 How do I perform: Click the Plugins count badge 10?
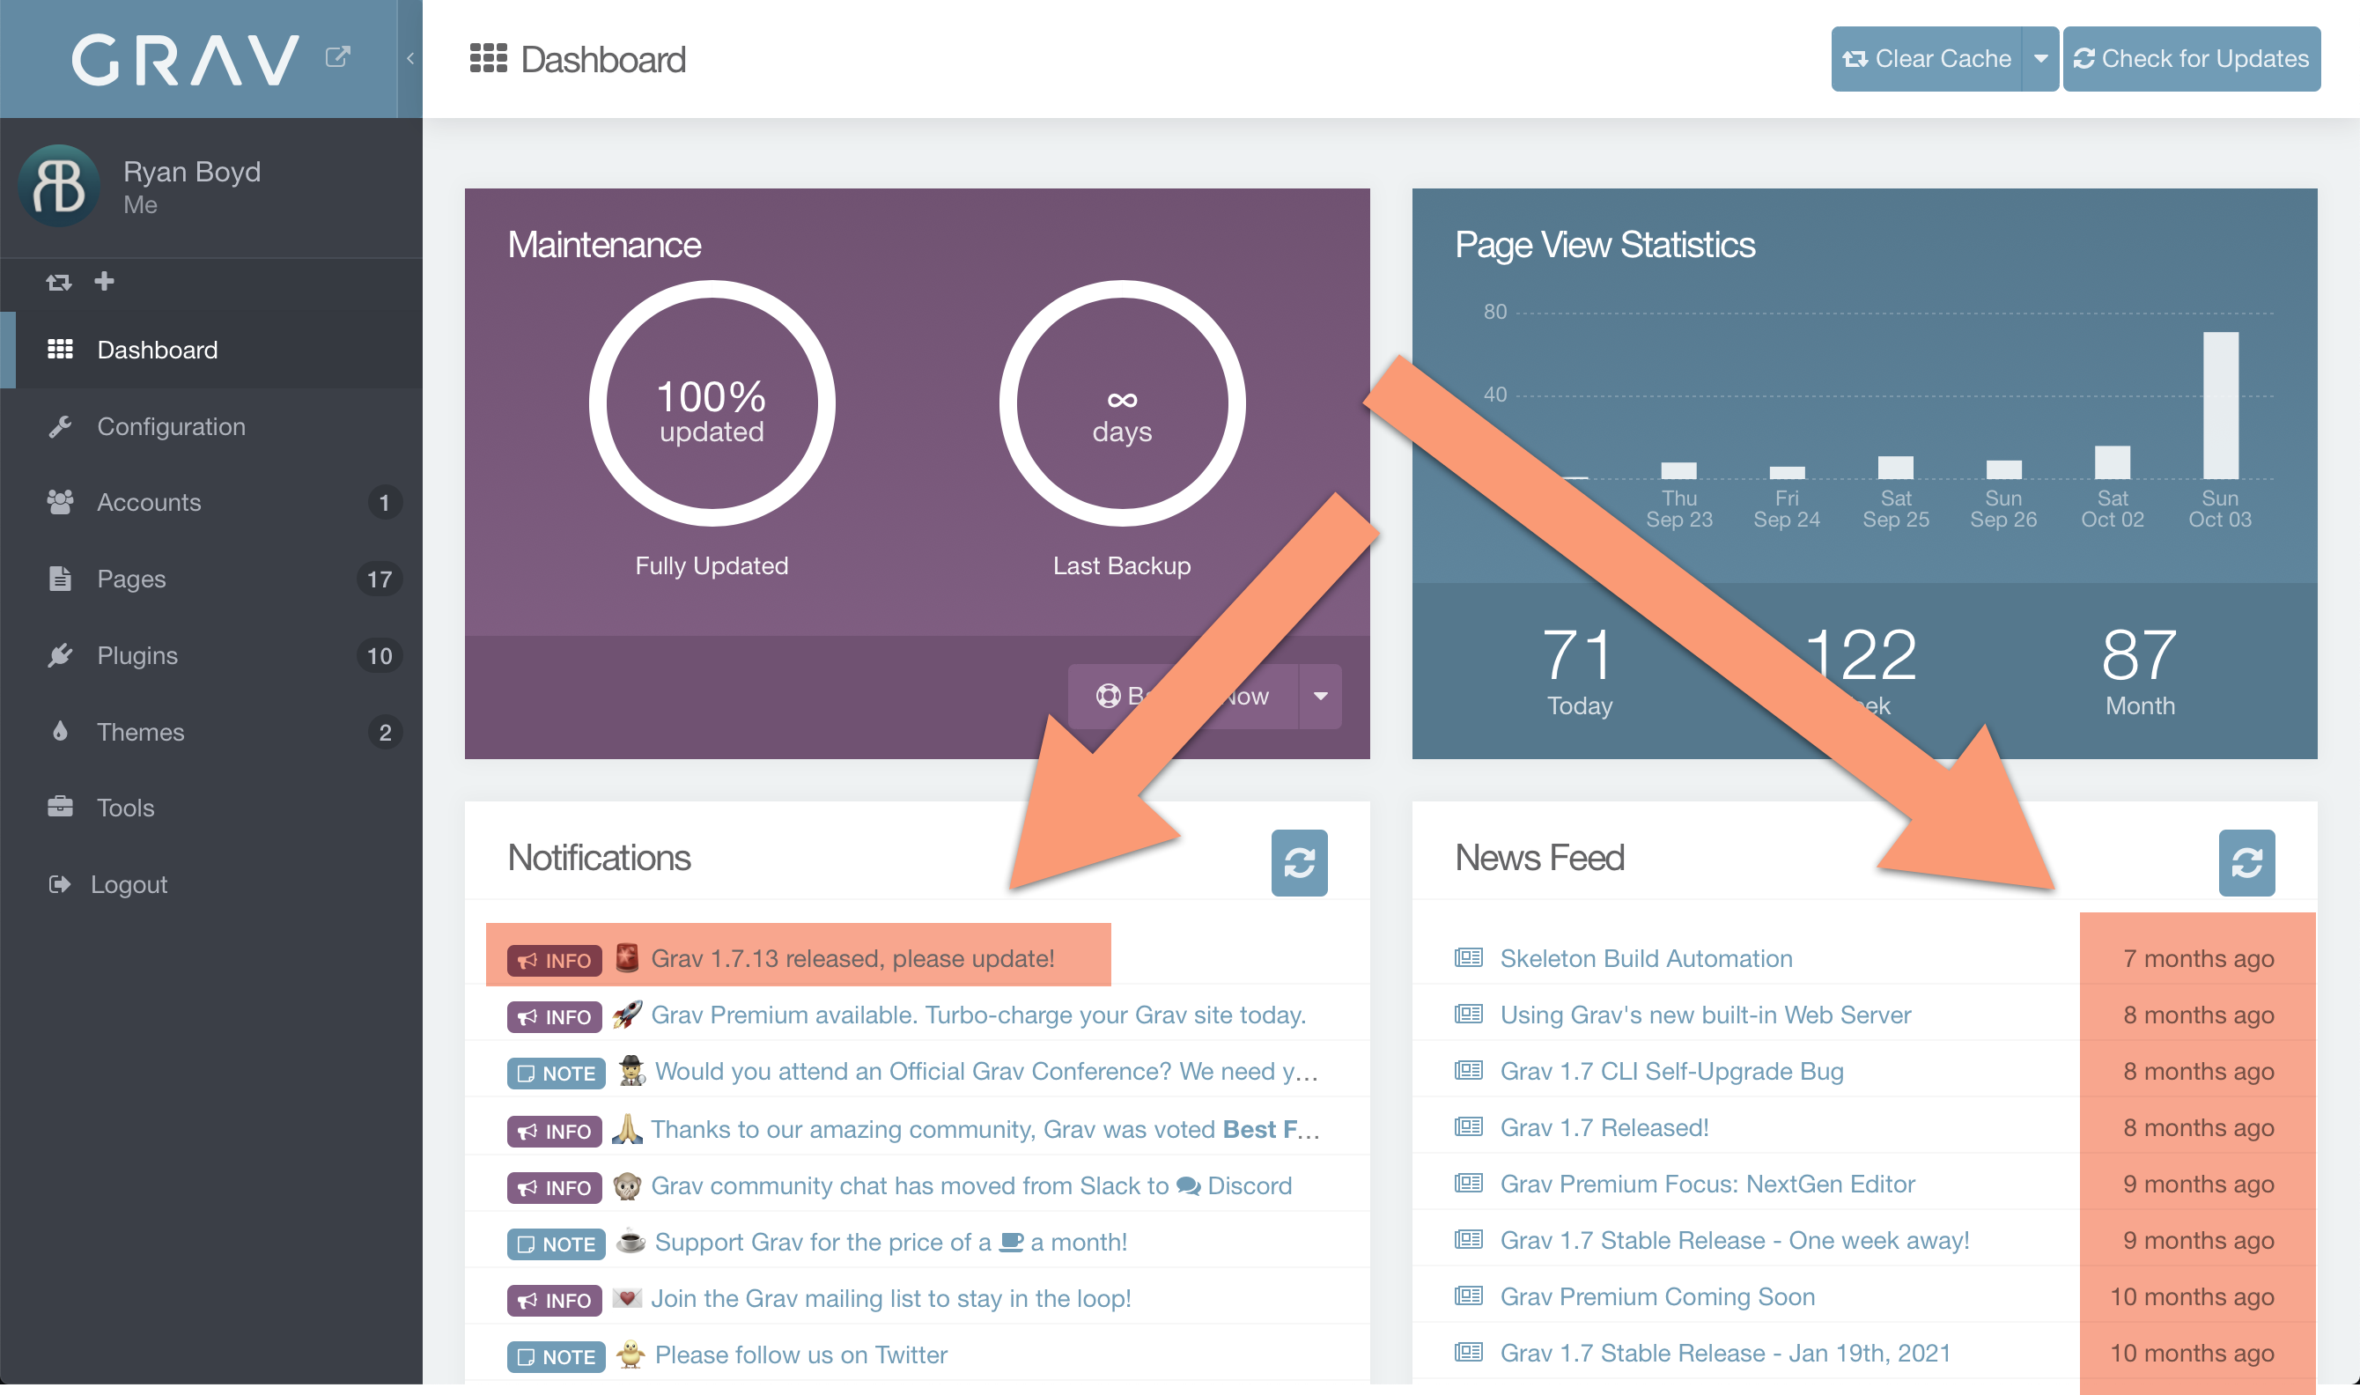click(380, 655)
